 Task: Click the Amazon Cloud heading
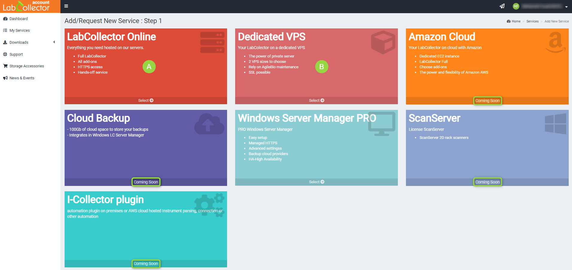[442, 37]
